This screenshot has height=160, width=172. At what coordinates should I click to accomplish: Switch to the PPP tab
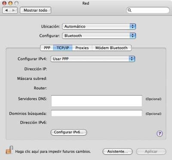coord(47,48)
